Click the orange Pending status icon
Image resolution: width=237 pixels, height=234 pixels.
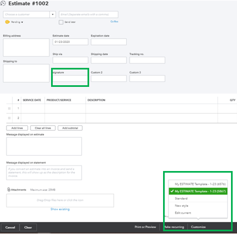point(7,22)
